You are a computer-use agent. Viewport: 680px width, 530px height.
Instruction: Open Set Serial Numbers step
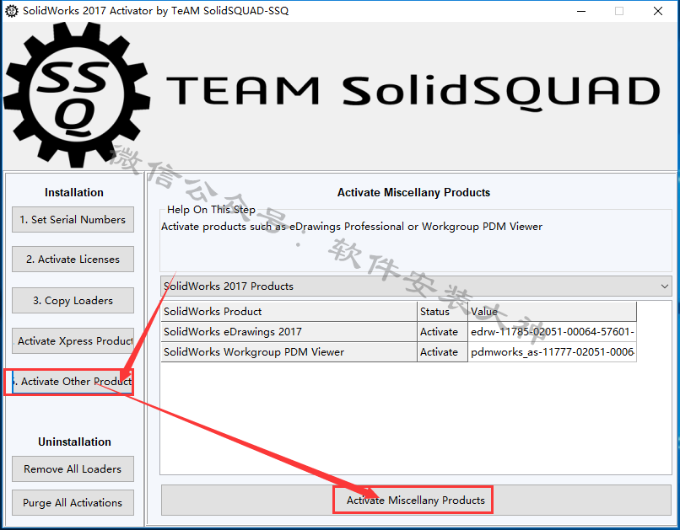tap(73, 220)
